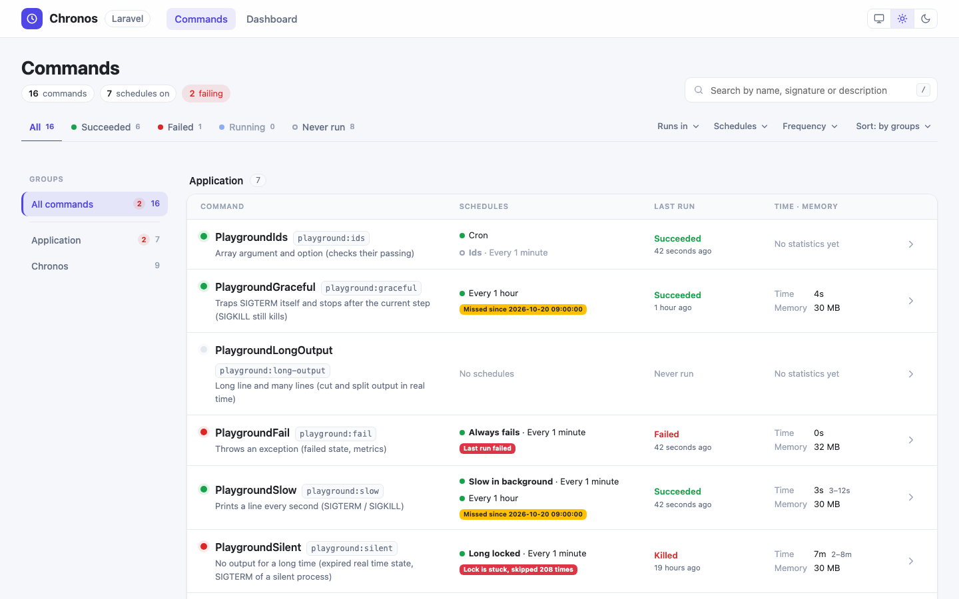Click the Laravel badge
959x599 pixels.
point(127,19)
